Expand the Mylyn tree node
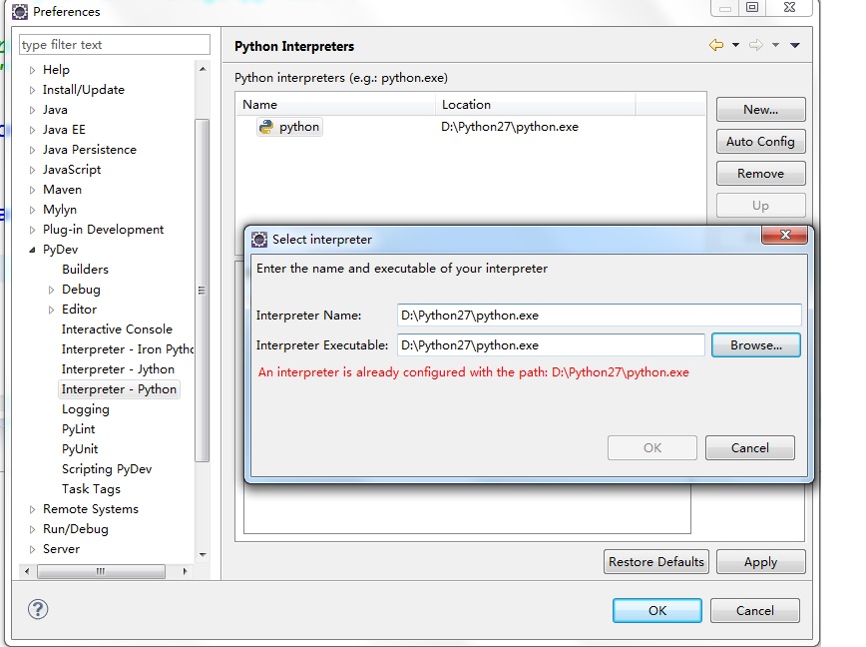This screenshot has width=866, height=647. [33, 210]
